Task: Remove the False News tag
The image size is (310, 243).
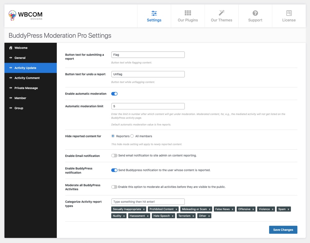Action: 232,209
